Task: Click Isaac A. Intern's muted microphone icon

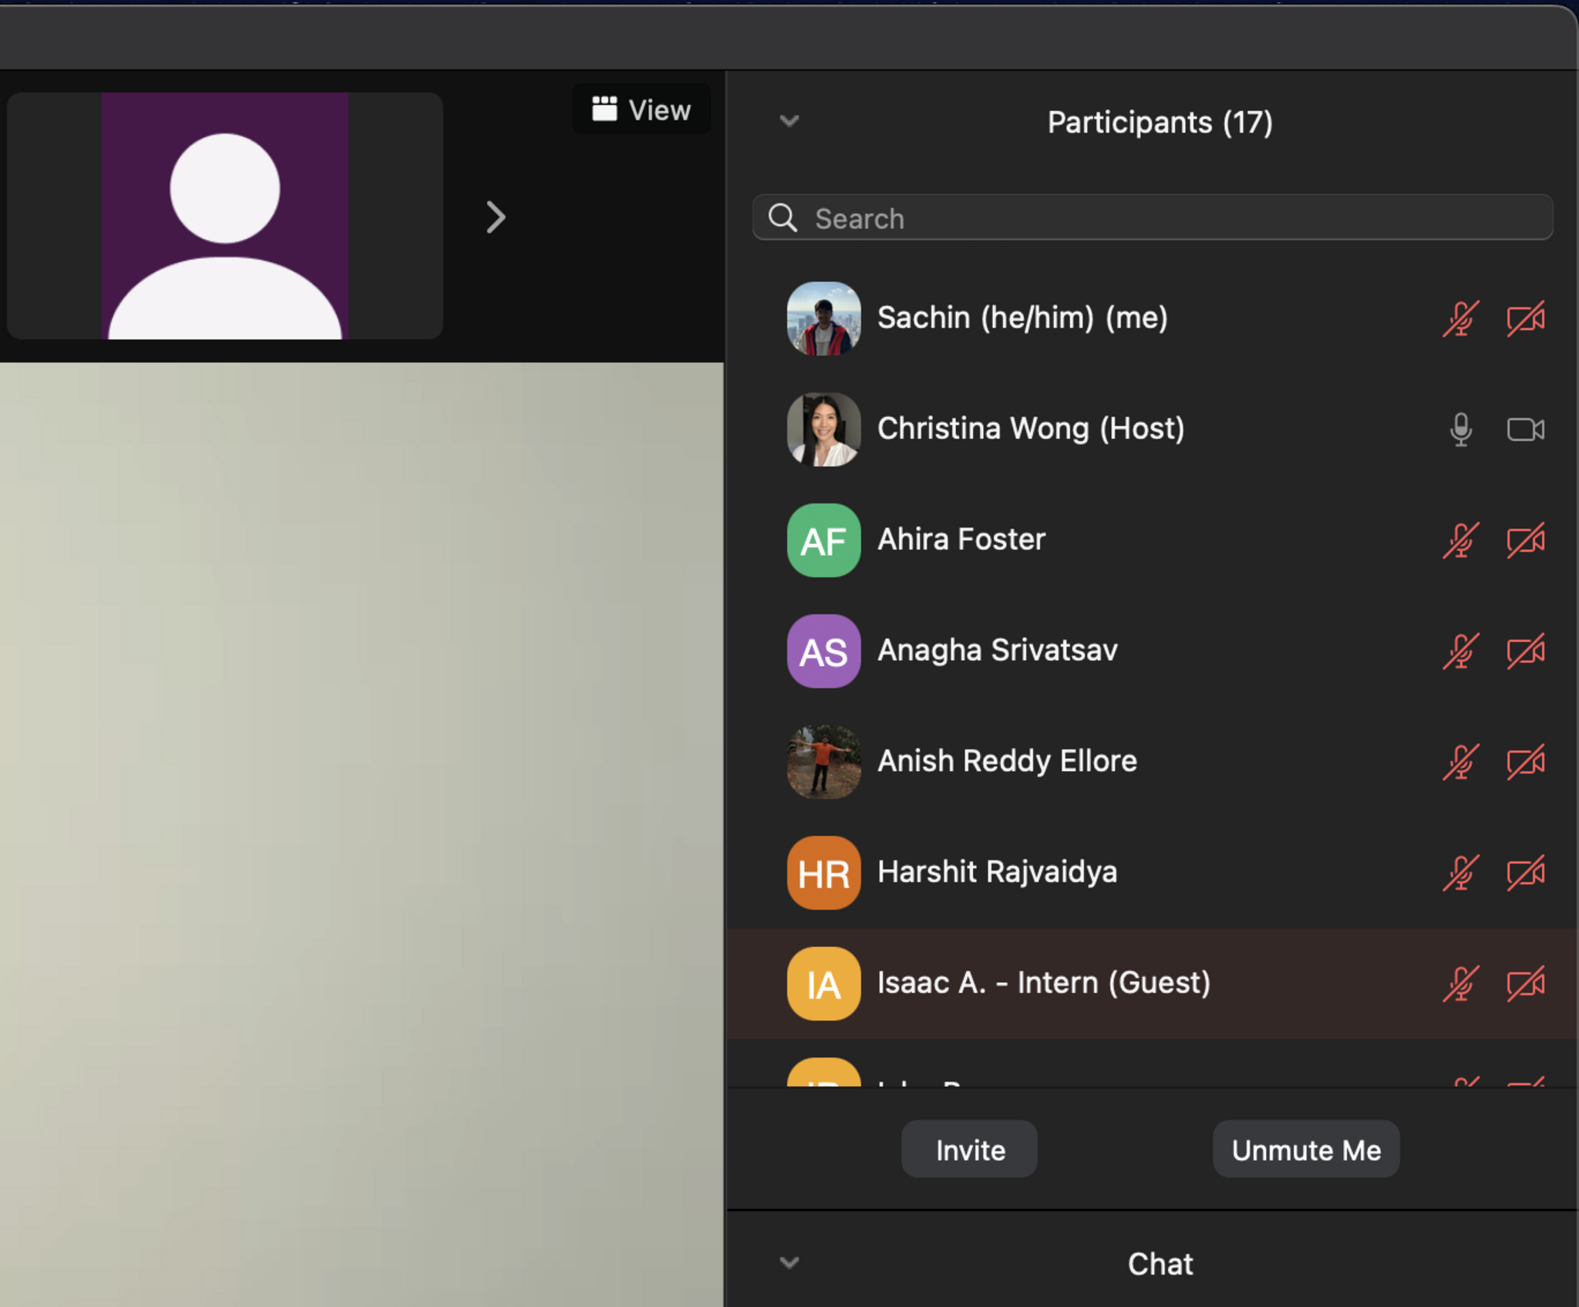Action: pos(1460,984)
